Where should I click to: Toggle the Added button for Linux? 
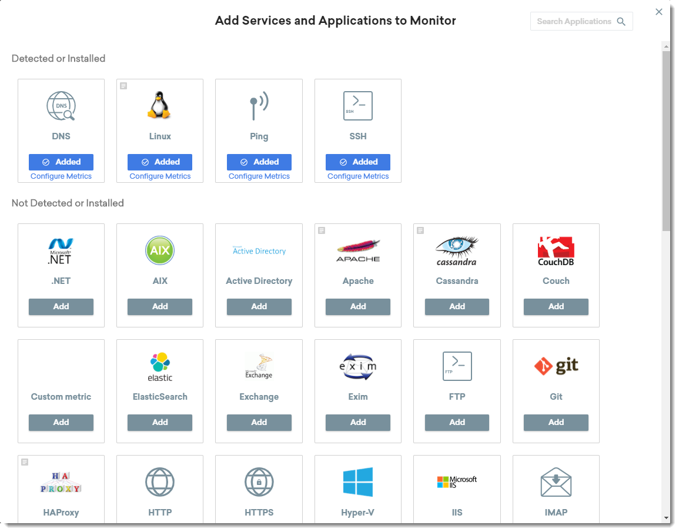[x=160, y=162]
